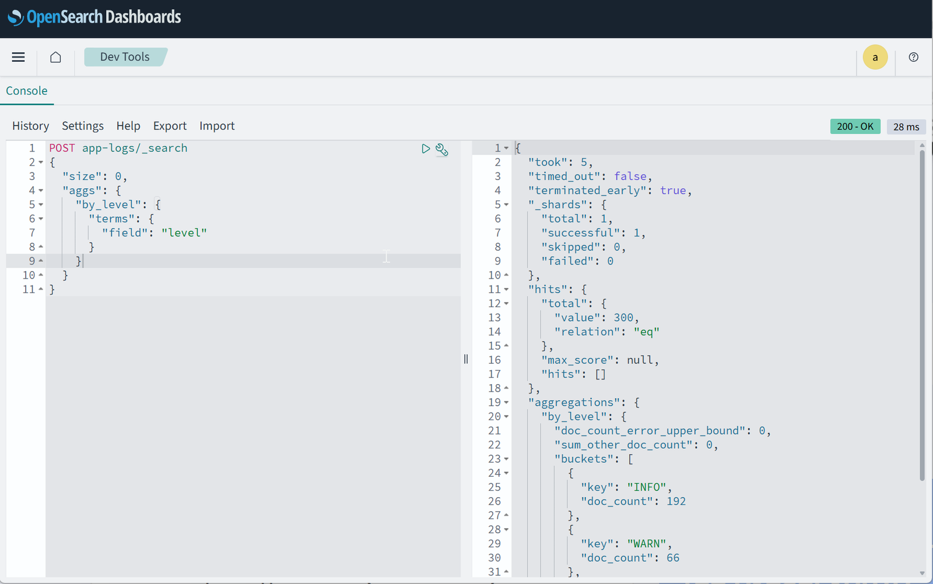The height and width of the screenshot is (584, 933).
Task: Click the "POST app-logs/_search" request line
Action: 118,148
